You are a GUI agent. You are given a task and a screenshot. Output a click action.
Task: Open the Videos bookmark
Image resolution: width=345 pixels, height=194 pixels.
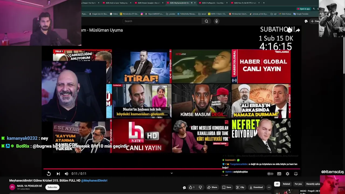[x=114, y=14]
